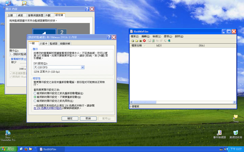This screenshot has height=152, width=244.
Task: Click the Copy toolbar icon in HashMyFiles
Action: (x=157, y=41)
